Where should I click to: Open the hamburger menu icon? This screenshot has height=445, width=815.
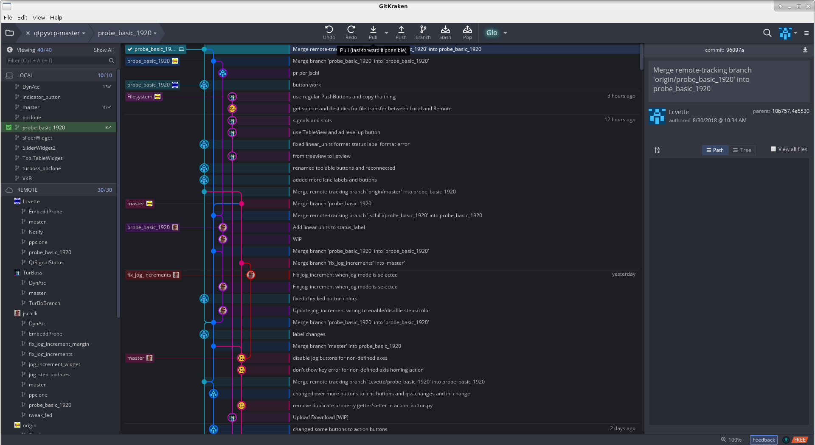click(807, 33)
